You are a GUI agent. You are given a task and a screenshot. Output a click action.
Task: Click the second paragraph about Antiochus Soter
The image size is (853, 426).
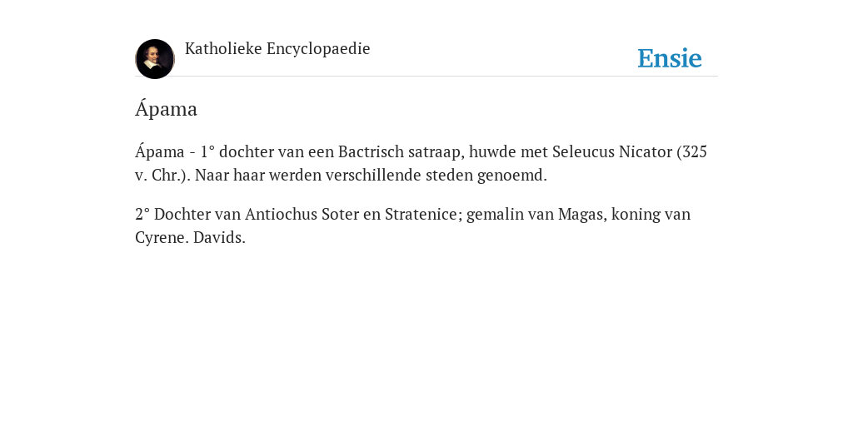click(413, 226)
